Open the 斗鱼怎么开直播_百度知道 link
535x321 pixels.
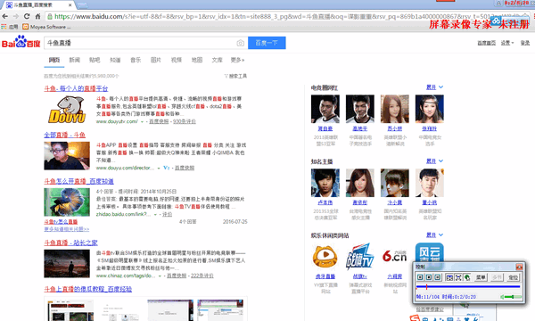click(x=78, y=182)
